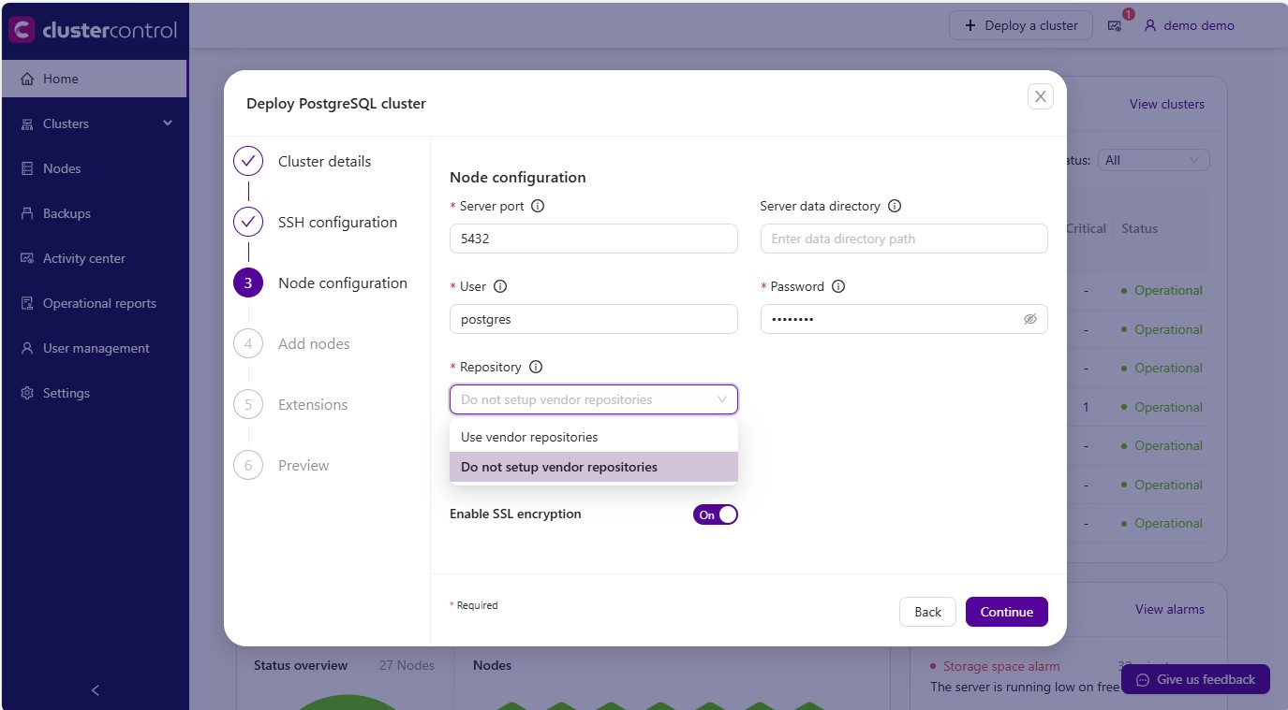Open the status filter All dropdown

coord(1152,160)
